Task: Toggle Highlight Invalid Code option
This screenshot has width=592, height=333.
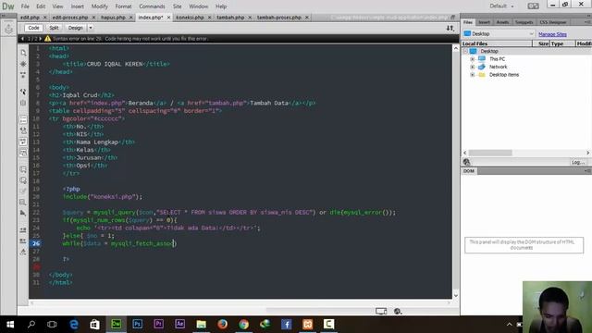Action: point(23,130)
